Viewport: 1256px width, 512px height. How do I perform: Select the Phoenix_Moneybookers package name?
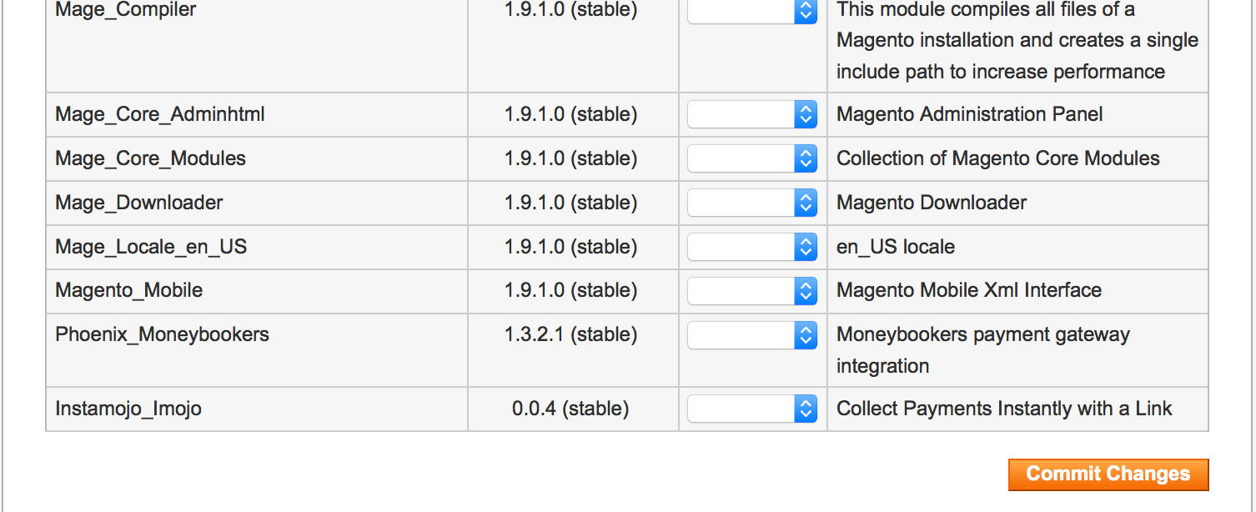tap(162, 334)
